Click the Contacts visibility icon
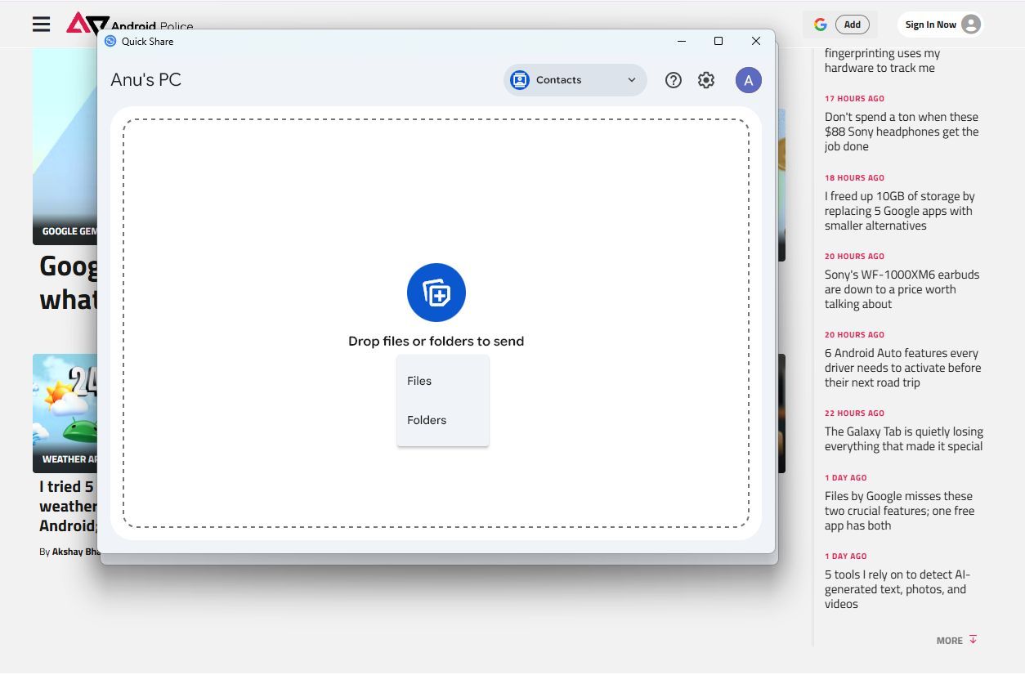 (520, 80)
